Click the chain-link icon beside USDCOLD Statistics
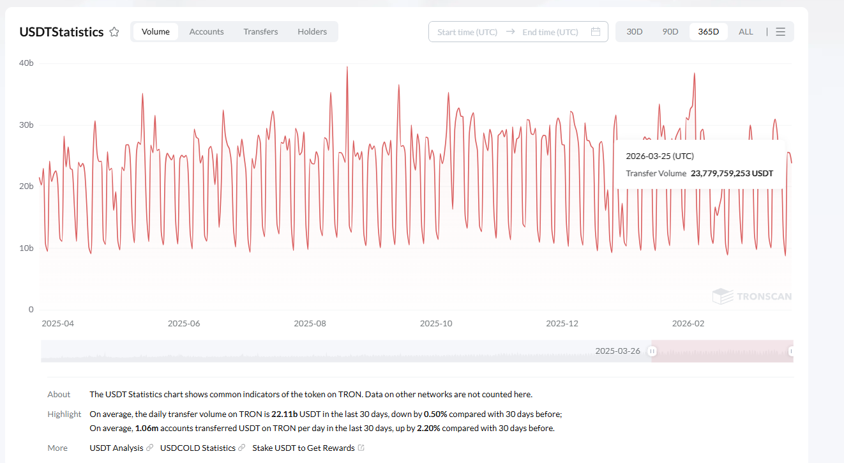Screen dimensions: 844x463 242,448
